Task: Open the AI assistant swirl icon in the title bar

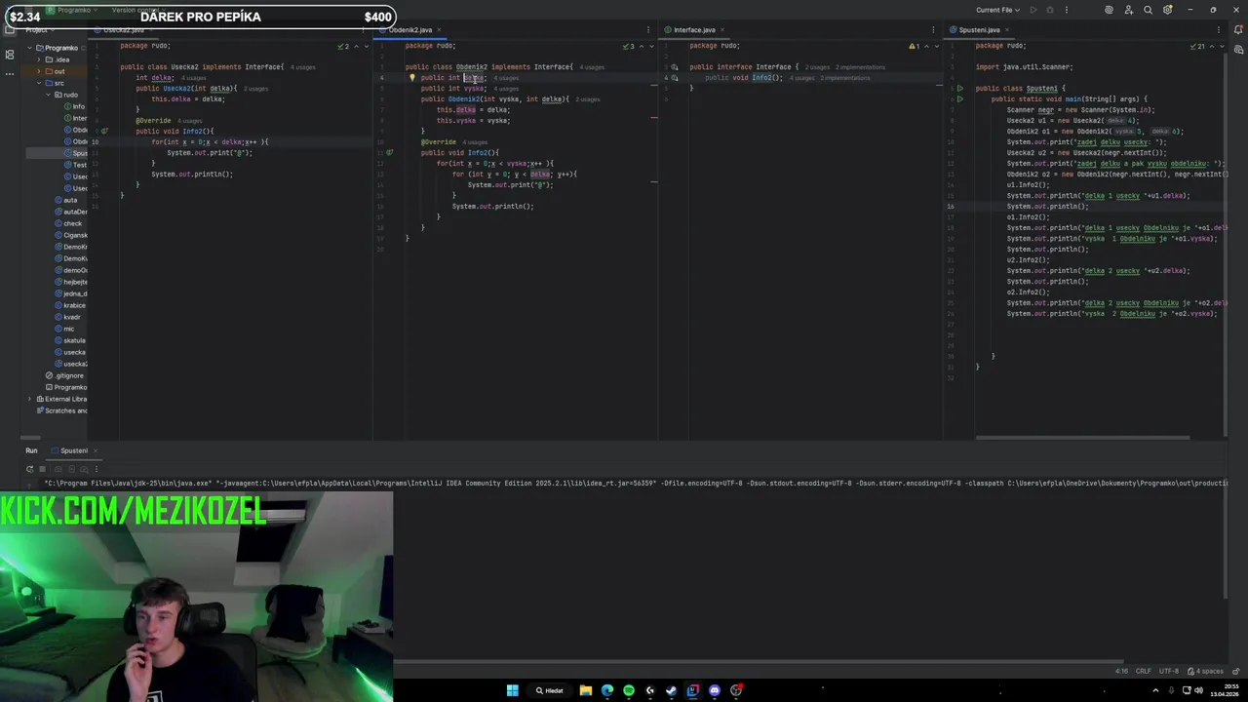Action: point(1109,10)
